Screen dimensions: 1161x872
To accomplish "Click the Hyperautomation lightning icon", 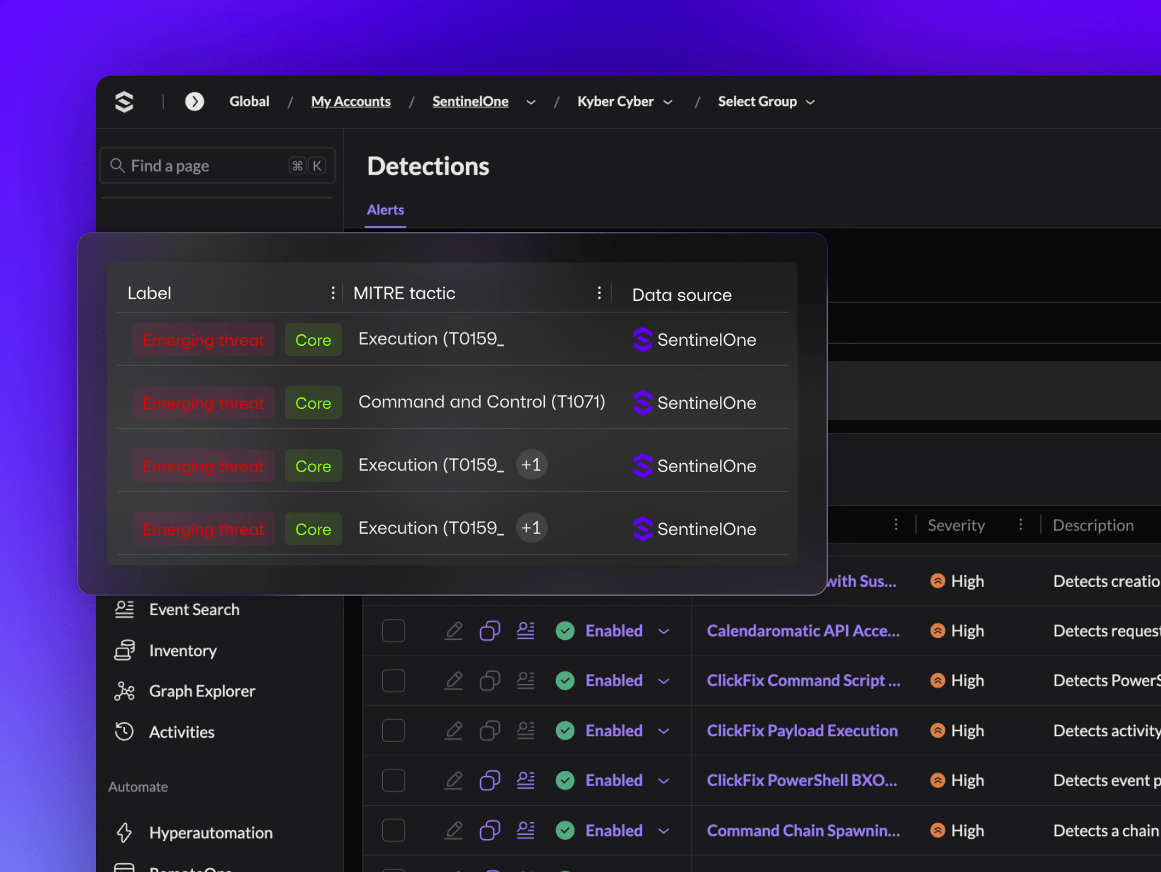I will click(x=124, y=833).
